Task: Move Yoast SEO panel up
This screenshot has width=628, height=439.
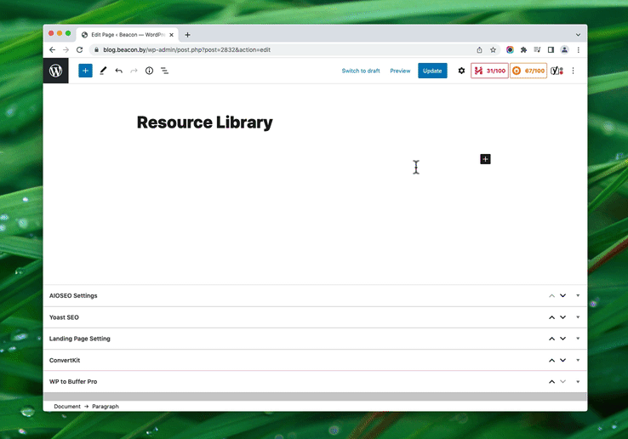Action: tap(551, 317)
